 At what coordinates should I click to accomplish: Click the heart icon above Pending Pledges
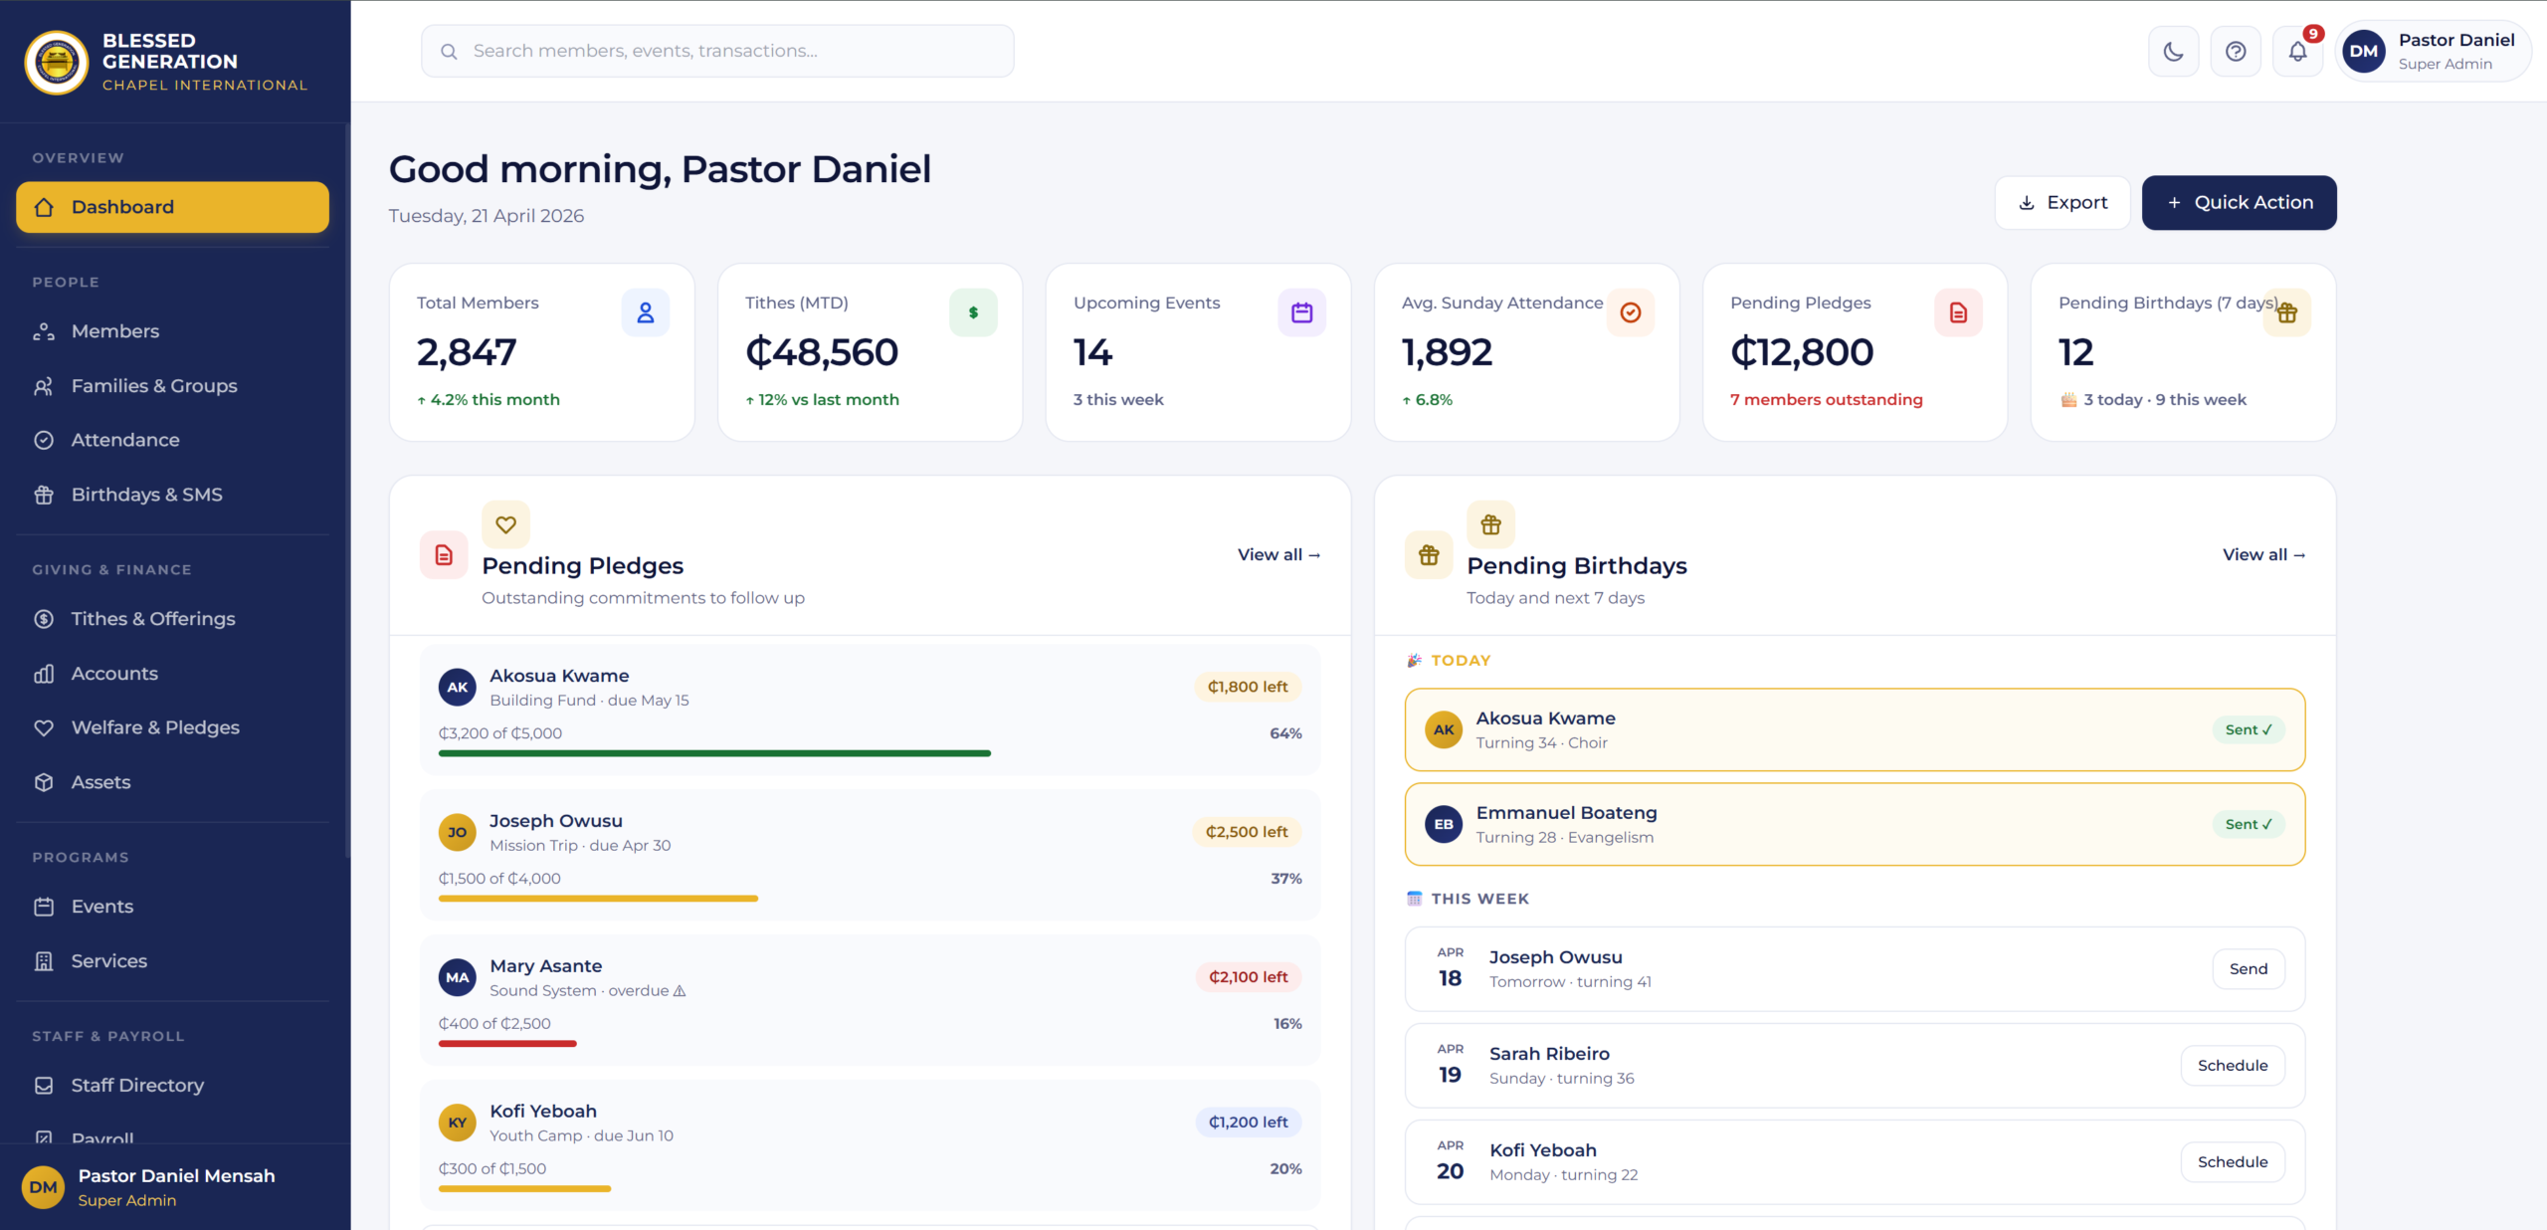tap(505, 524)
